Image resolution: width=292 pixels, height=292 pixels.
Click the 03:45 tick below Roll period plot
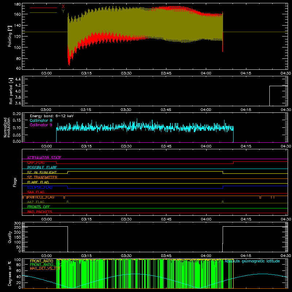[x=166, y=110]
